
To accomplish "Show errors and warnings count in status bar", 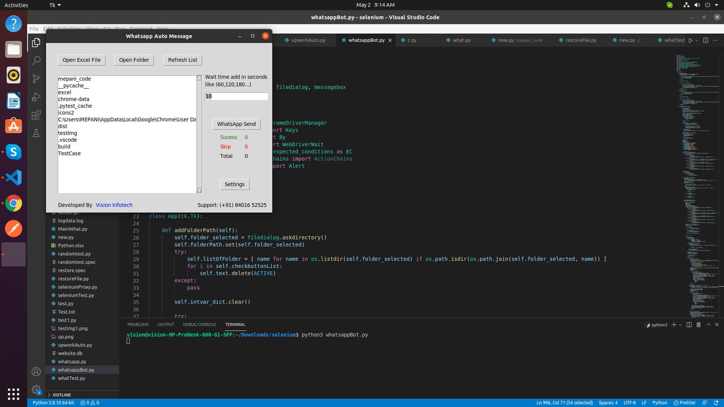I will [x=90, y=402].
